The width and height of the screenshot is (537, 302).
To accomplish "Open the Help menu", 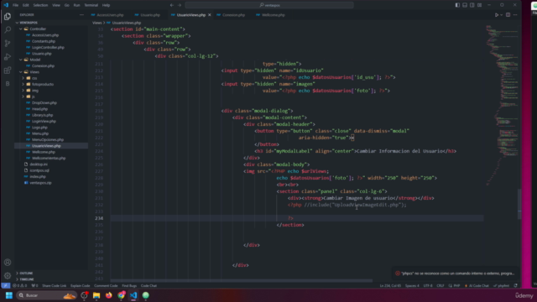I will (107, 5).
